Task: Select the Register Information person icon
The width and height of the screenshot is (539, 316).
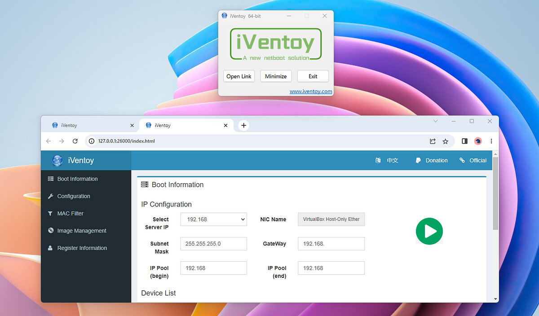Action: click(x=50, y=248)
